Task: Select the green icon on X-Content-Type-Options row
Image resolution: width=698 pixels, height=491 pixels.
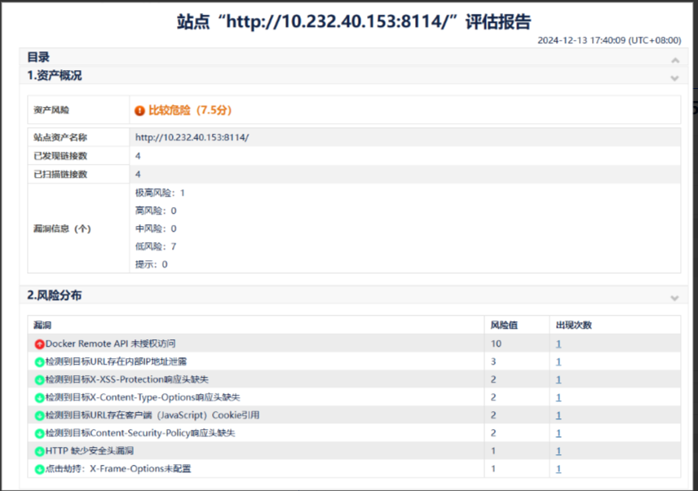Action: 38,397
